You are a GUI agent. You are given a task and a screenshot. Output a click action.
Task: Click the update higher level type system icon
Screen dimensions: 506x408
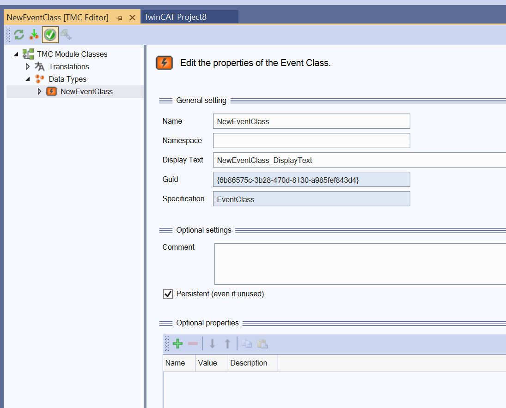click(34, 35)
